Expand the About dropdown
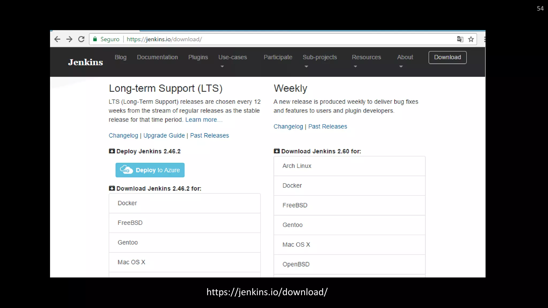The height and width of the screenshot is (308, 548). 405,61
